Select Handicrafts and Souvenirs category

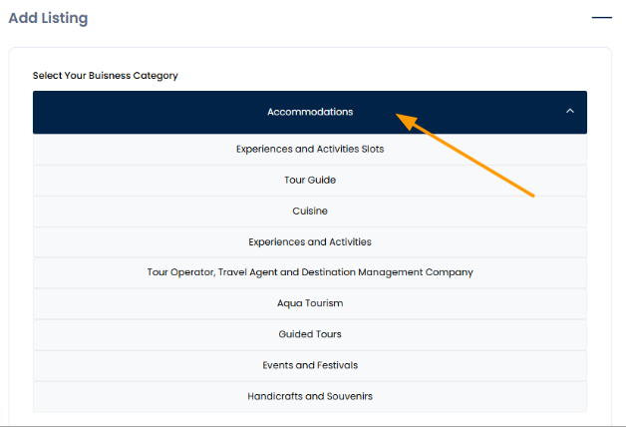click(x=309, y=396)
